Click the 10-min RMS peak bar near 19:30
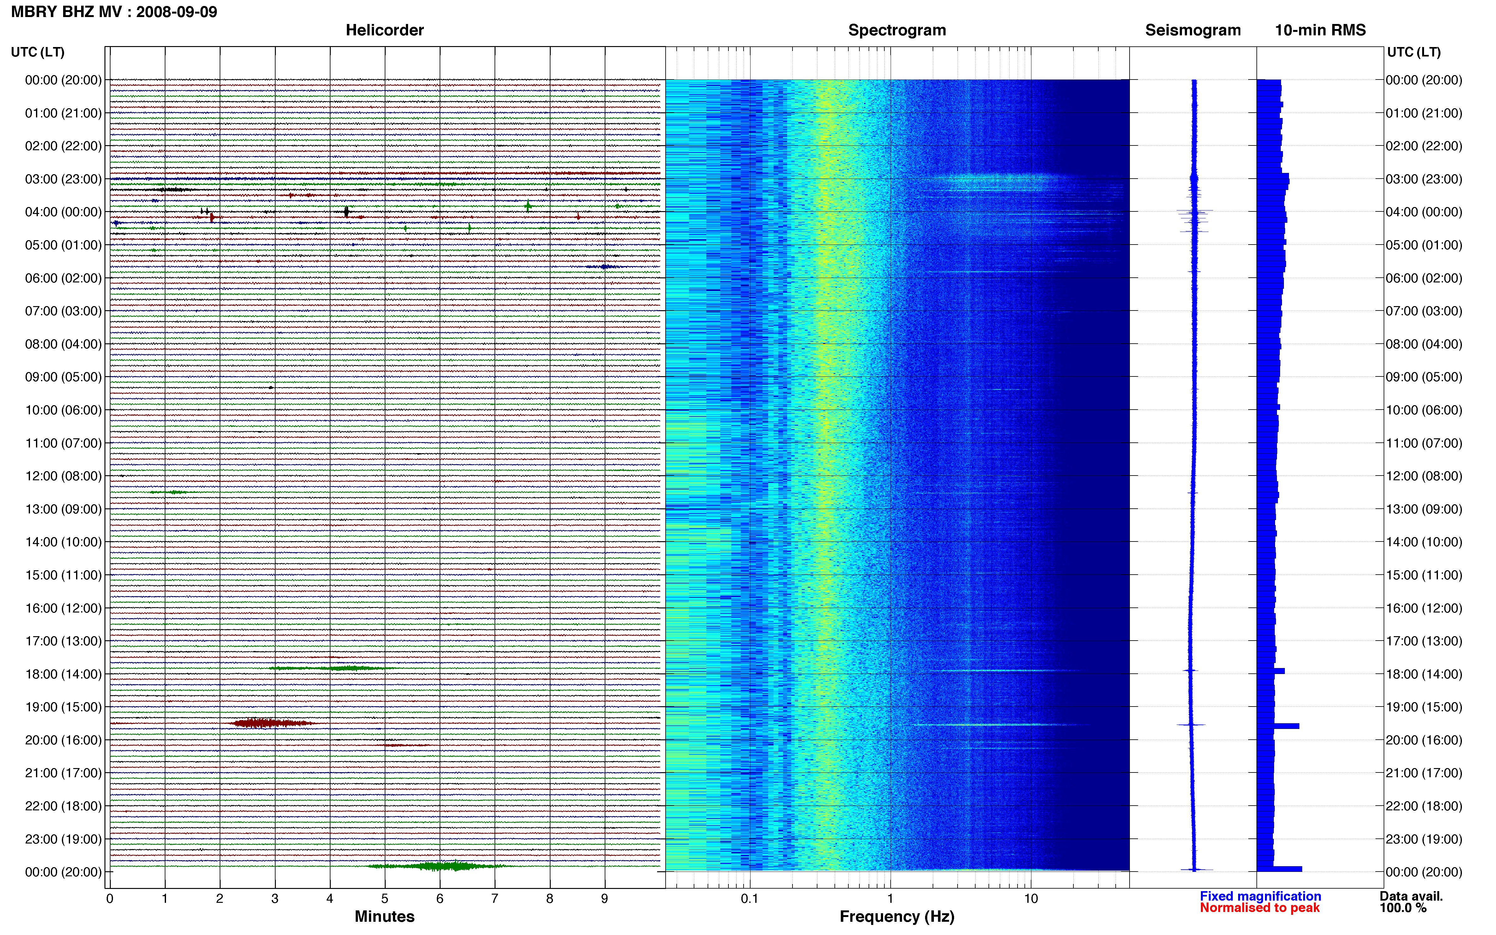 1278,726
